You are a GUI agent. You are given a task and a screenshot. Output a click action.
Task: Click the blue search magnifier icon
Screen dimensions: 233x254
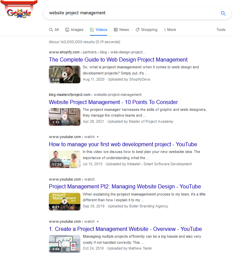pos(223,13)
